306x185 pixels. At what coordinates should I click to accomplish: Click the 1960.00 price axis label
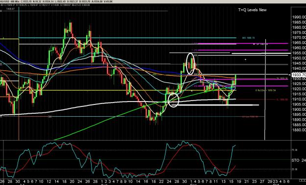(x=299, y=48)
